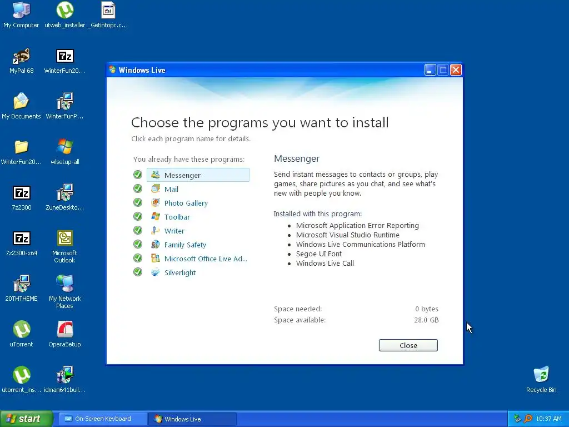Click the Writer pen icon
Image resolution: width=569 pixels, height=427 pixels.
point(156,230)
